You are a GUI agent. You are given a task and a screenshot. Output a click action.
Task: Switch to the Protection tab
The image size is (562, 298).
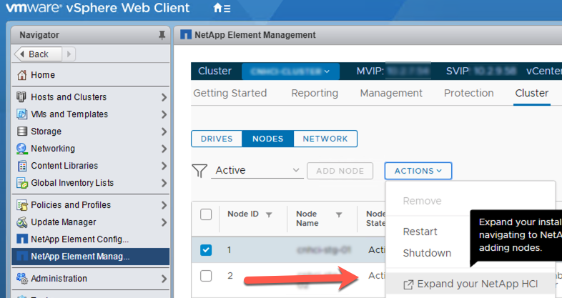coord(468,93)
